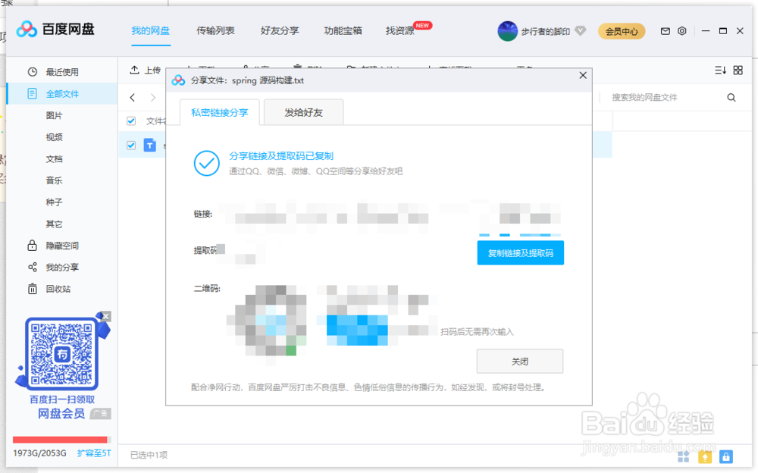Click the Baidu Netdisk logo
This screenshot has width=758, height=473.
pos(55,30)
